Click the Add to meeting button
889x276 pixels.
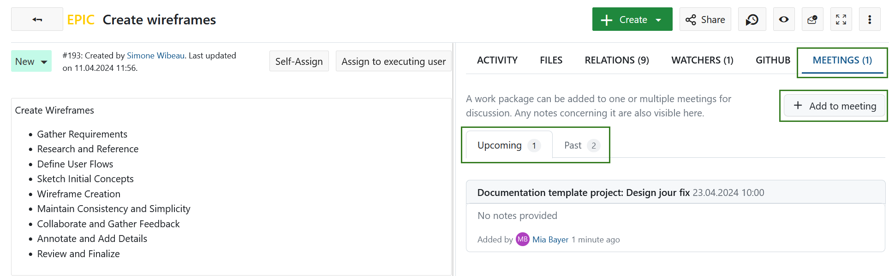[834, 106]
